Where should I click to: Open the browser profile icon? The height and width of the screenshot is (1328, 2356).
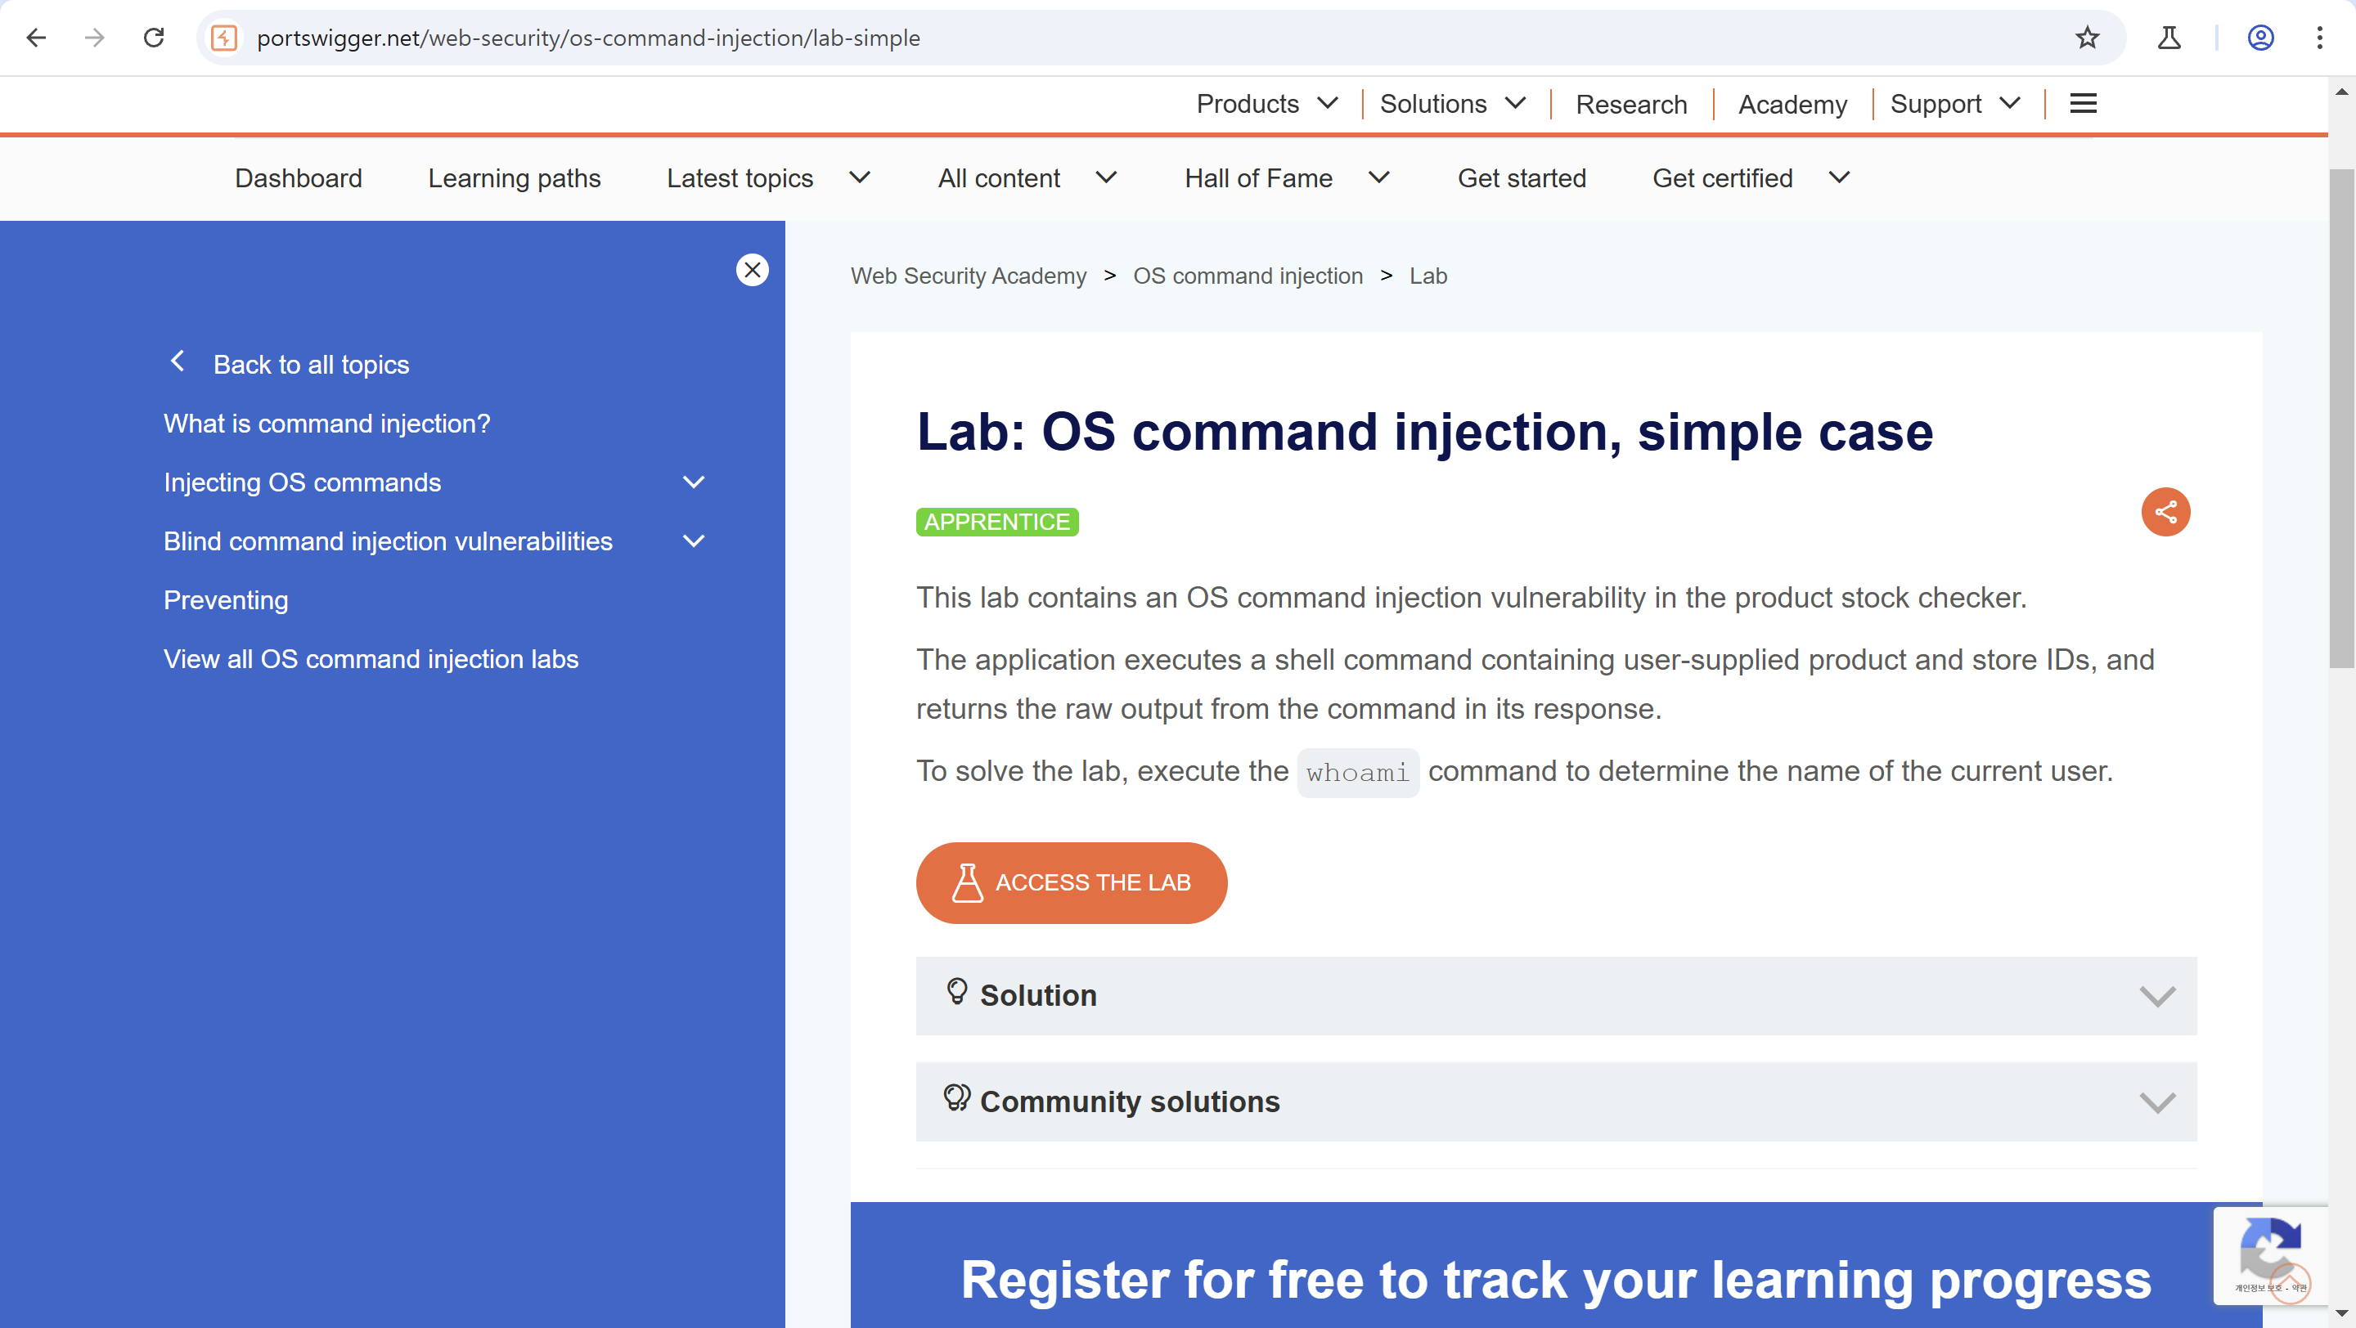(2260, 38)
